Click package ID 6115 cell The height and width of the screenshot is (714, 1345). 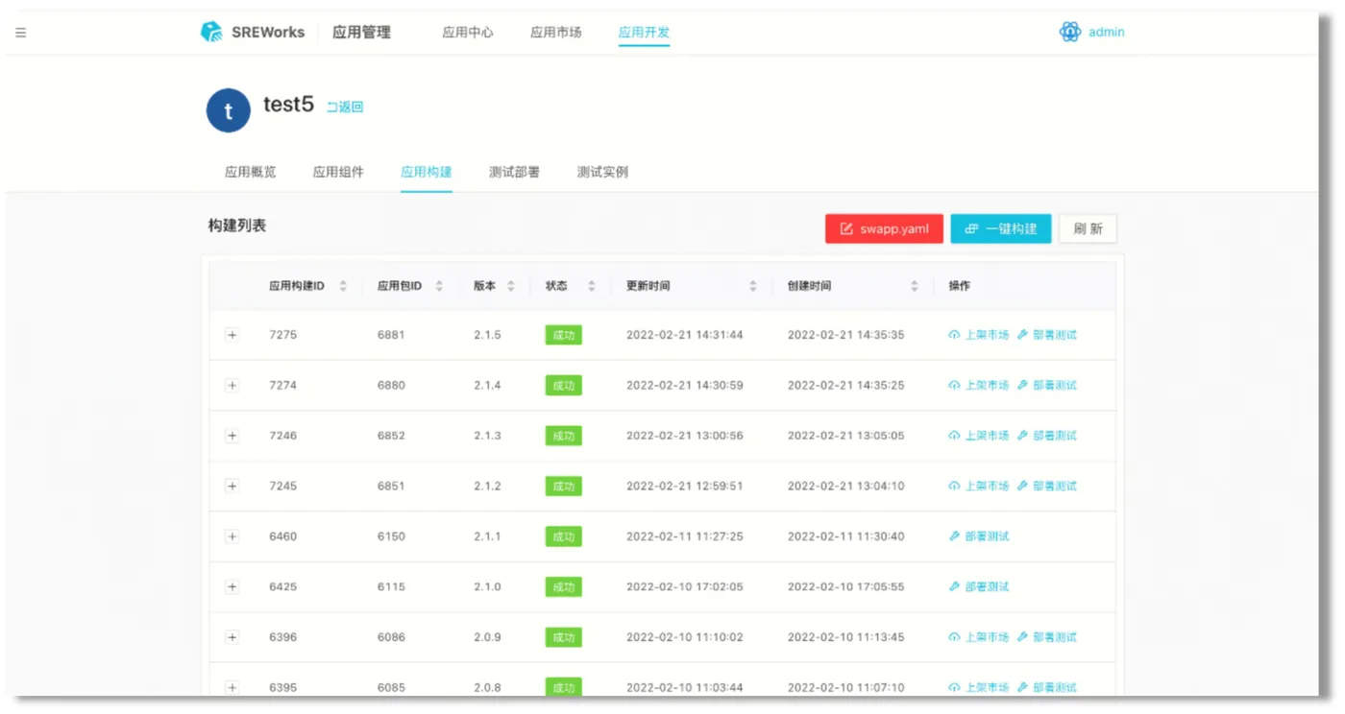[x=391, y=586]
